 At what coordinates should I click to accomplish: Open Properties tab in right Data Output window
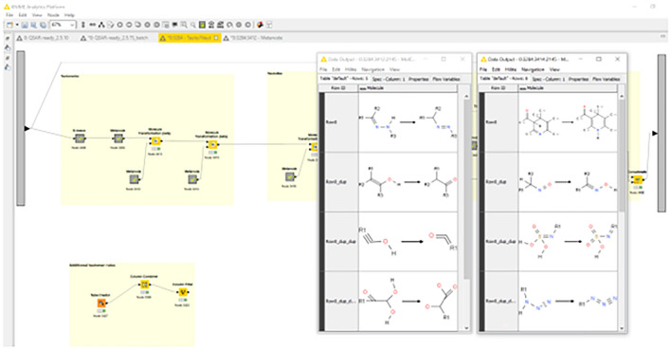[x=578, y=80]
